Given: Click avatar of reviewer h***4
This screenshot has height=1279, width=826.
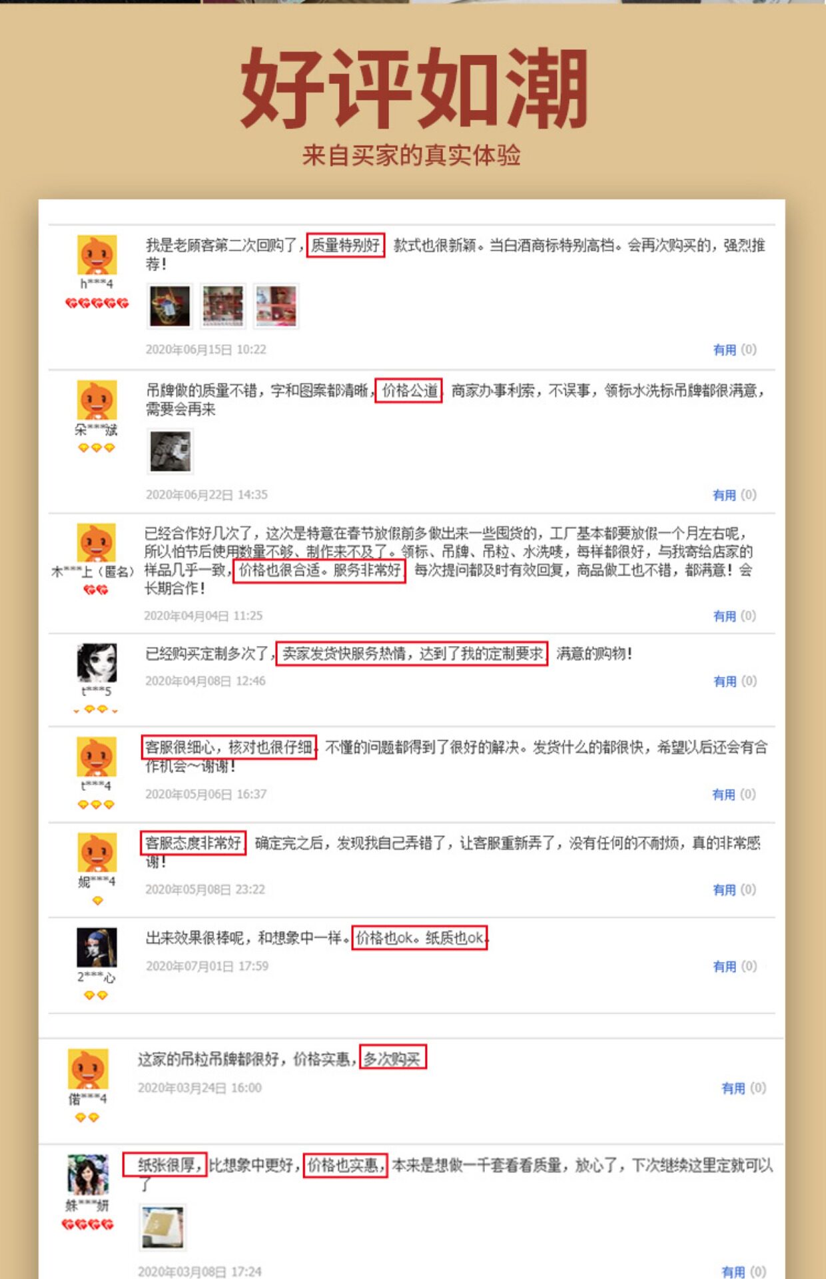Looking at the screenshot, I should (97, 254).
